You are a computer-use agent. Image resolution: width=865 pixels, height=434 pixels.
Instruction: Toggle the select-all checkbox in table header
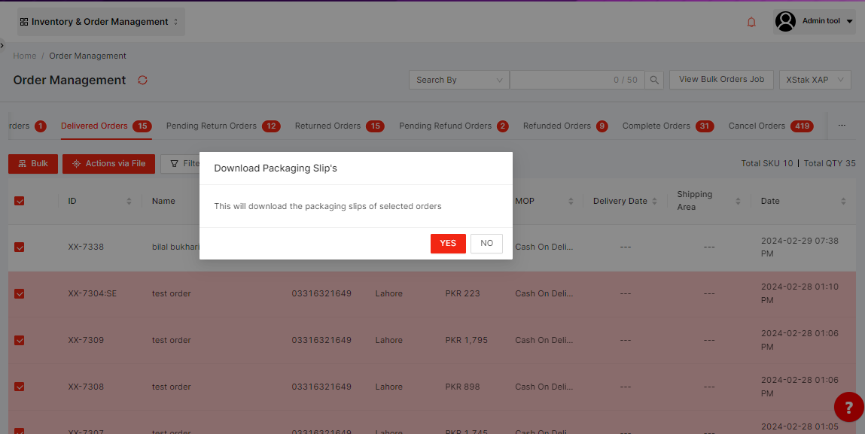[20, 201]
